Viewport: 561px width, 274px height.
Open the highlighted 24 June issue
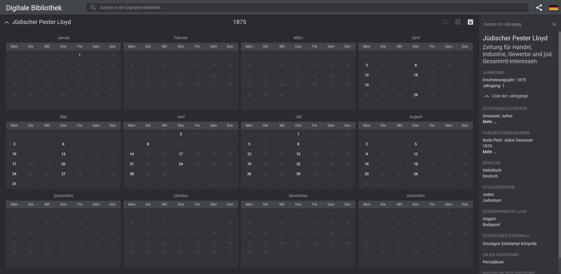(x=181, y=164)
